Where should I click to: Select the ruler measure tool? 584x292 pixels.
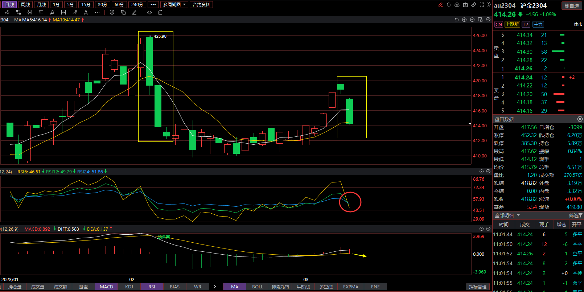point(474,5)
